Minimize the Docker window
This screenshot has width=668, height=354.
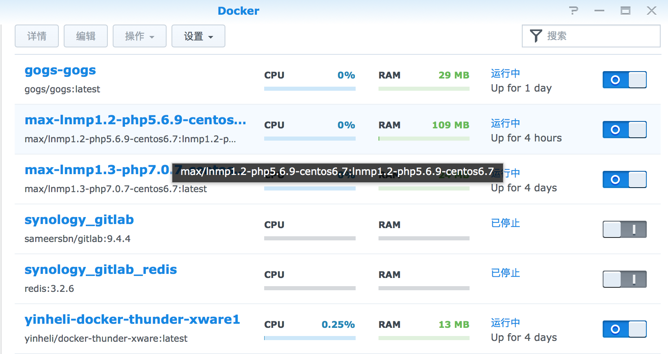tap(599, 11)
